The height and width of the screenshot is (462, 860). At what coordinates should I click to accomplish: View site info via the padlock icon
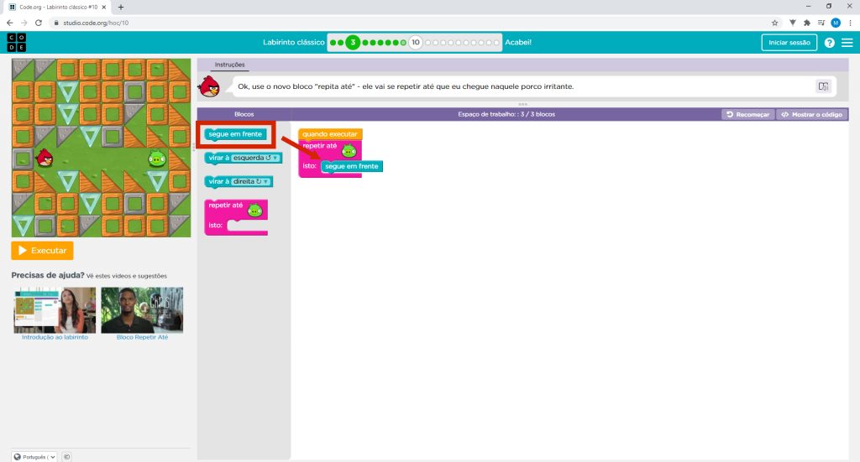(56, 23)
